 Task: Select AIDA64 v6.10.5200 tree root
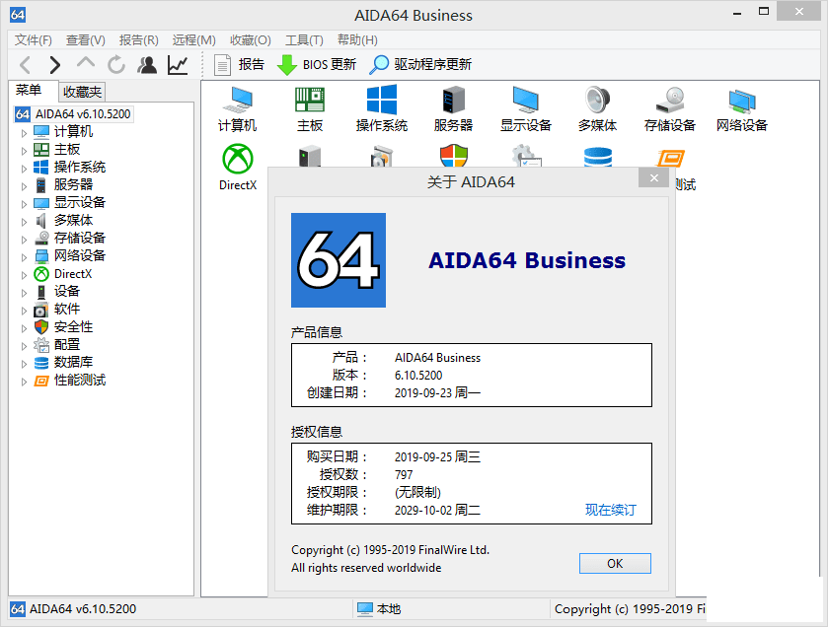73,114
